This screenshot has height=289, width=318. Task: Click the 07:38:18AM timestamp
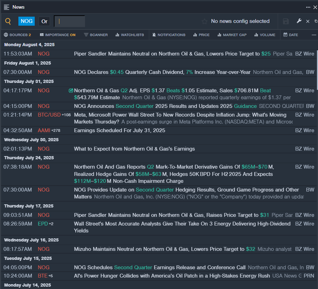tap(18, 167)
